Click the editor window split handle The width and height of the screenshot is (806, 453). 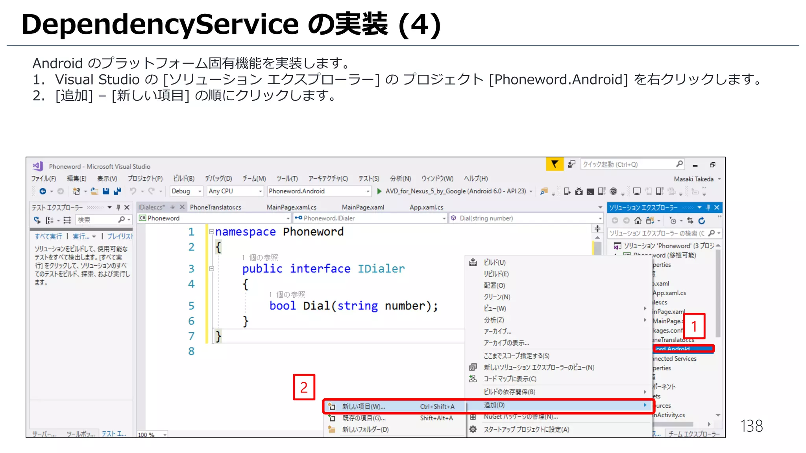tap(597, 229)
